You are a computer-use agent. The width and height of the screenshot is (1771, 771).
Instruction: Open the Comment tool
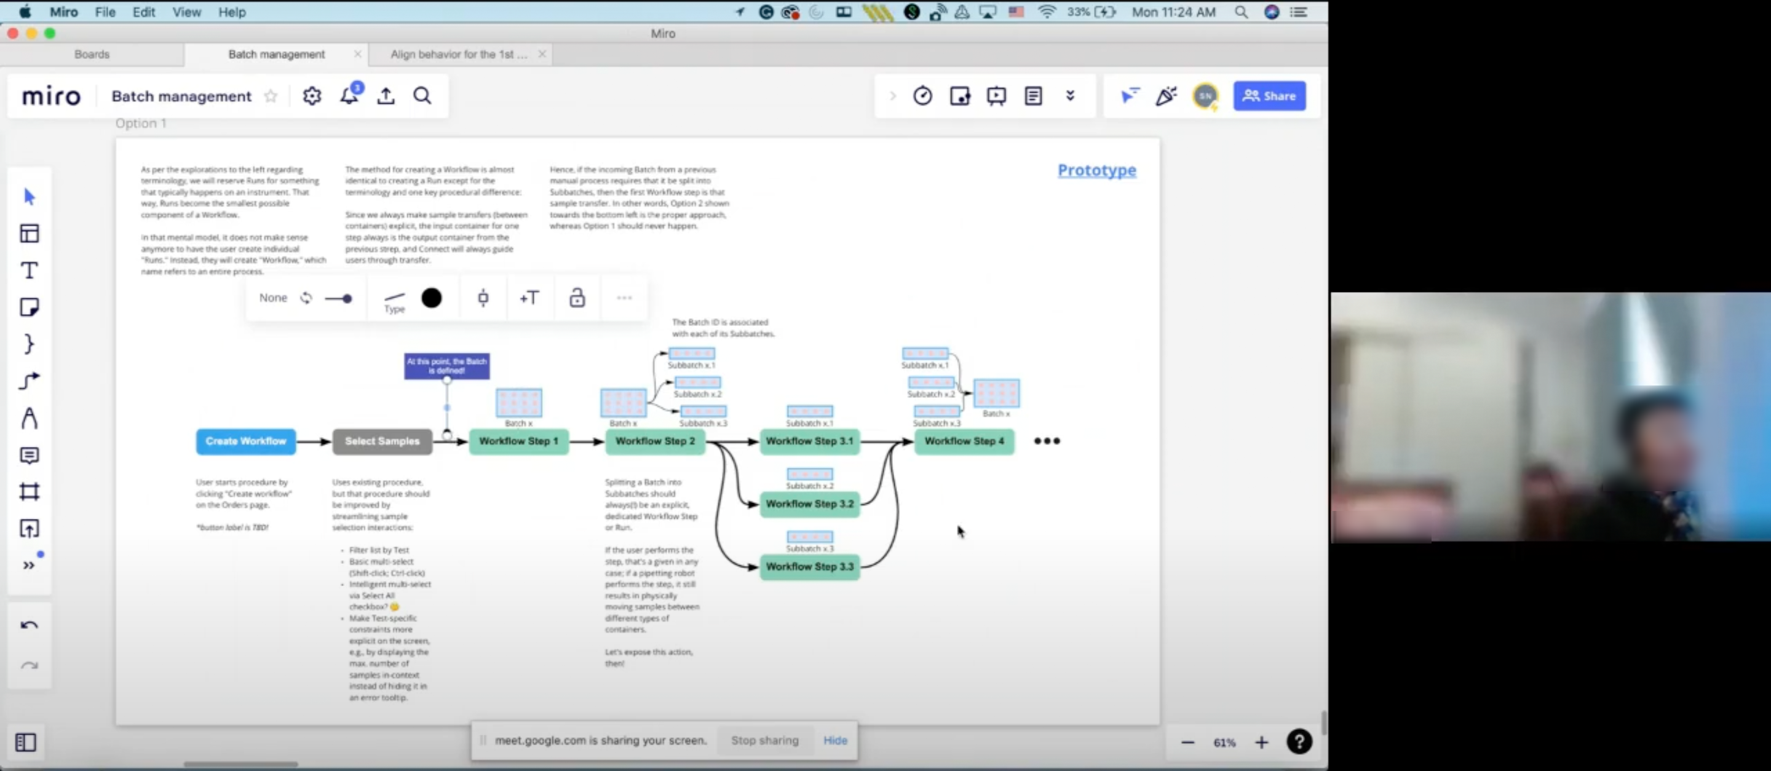pos(29,455)
